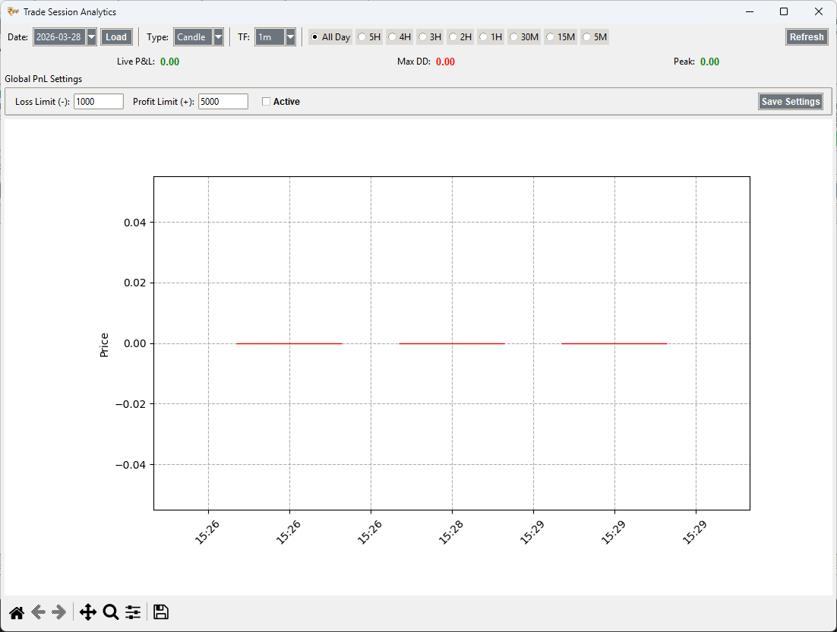
Task: Click the save figure disk icon
Action: coord(160,612)
